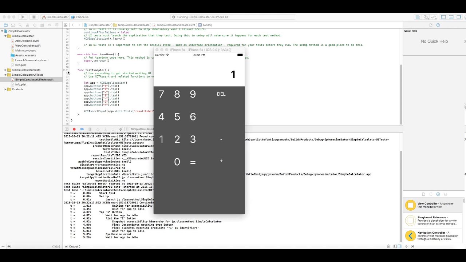Show the Quick Help inspector
This screenshot has height=262, width=466.
pyautogui.click(x=438, y=25)
